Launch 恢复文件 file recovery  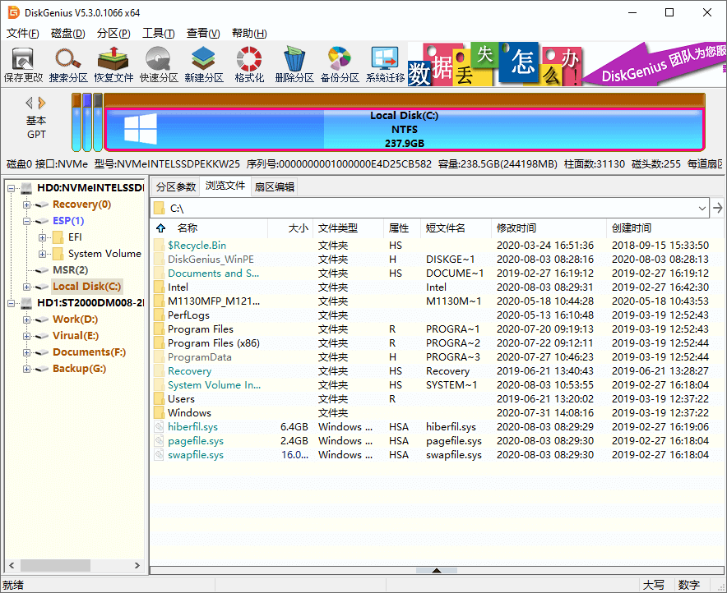pyautogui.click(x=113, y=63)
